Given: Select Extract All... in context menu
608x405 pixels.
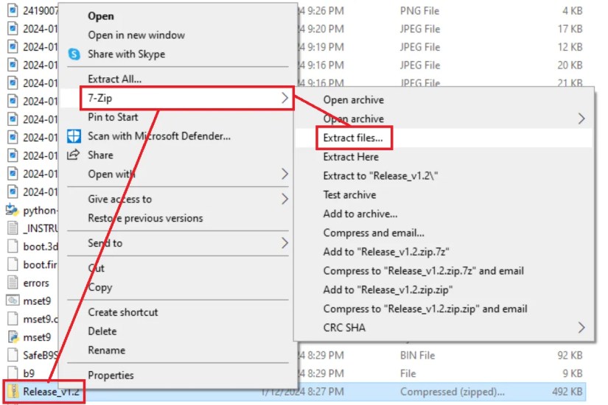Looking at the screenshot, I should (x=114, y=79).
